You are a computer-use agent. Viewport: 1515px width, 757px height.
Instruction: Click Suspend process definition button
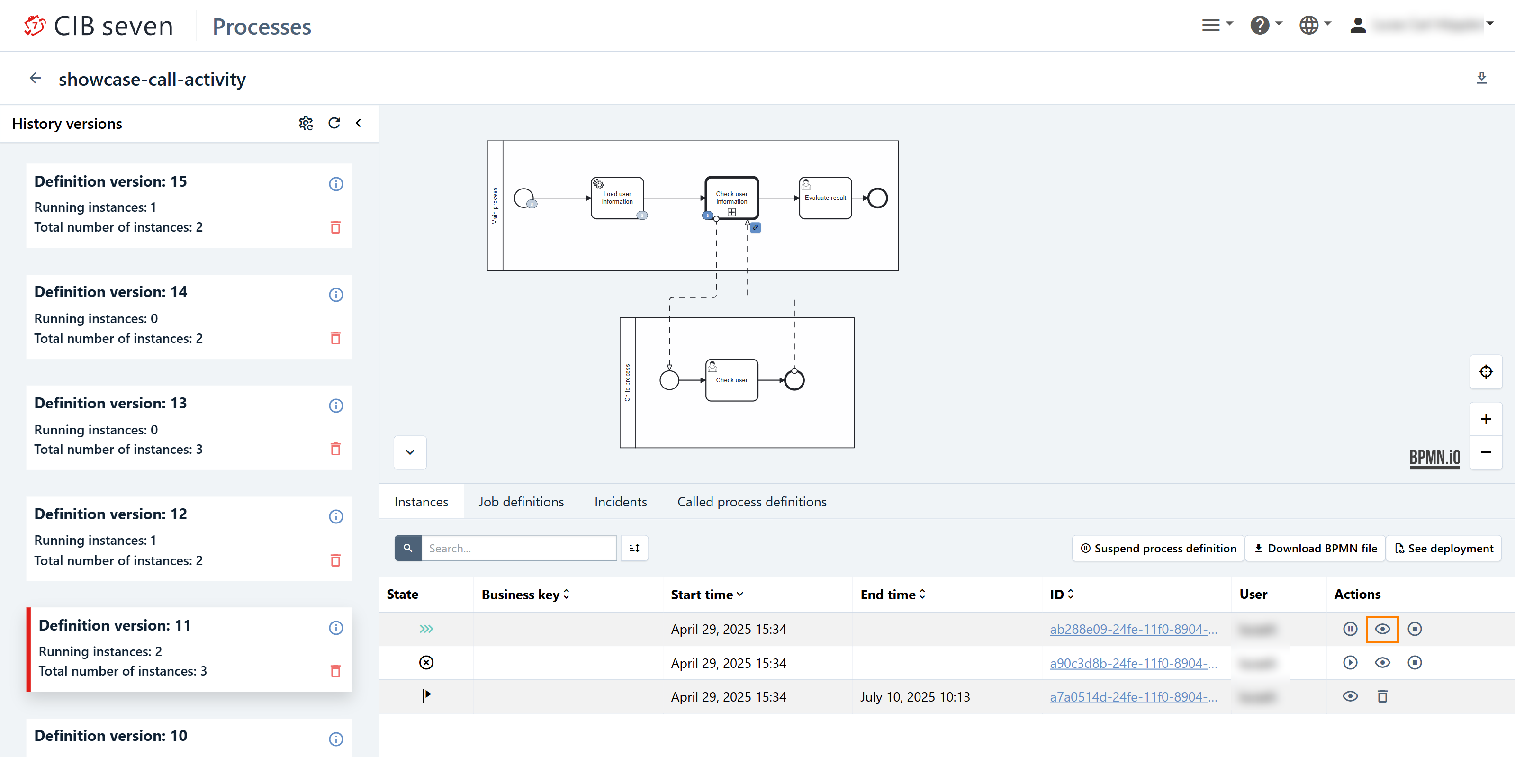(1158, 548)
